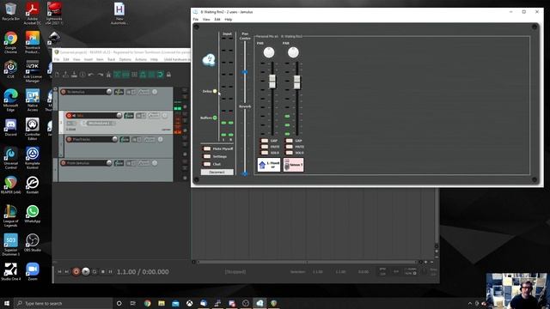Open Kontakt desktop shortcut
Image resolution: width=550 pixels, height=309 pixels.
pyautogui.click(x=33, y=185)
